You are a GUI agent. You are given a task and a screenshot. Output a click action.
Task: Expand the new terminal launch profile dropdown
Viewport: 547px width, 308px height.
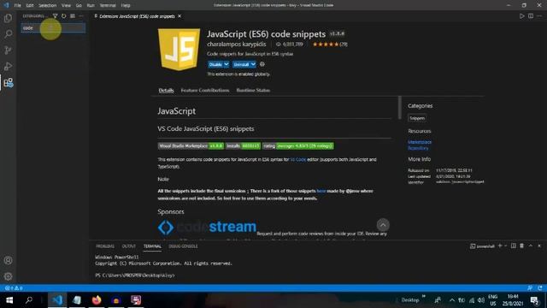pos(505,246)
